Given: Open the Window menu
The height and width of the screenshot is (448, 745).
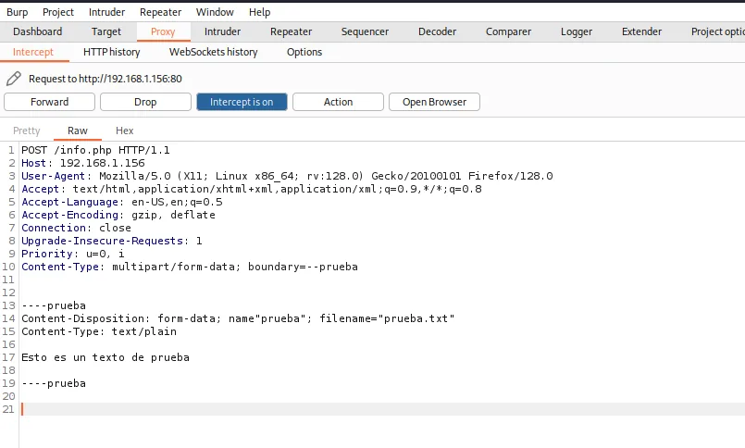Looking at the screenshot, I should click(x=215, y=12).
